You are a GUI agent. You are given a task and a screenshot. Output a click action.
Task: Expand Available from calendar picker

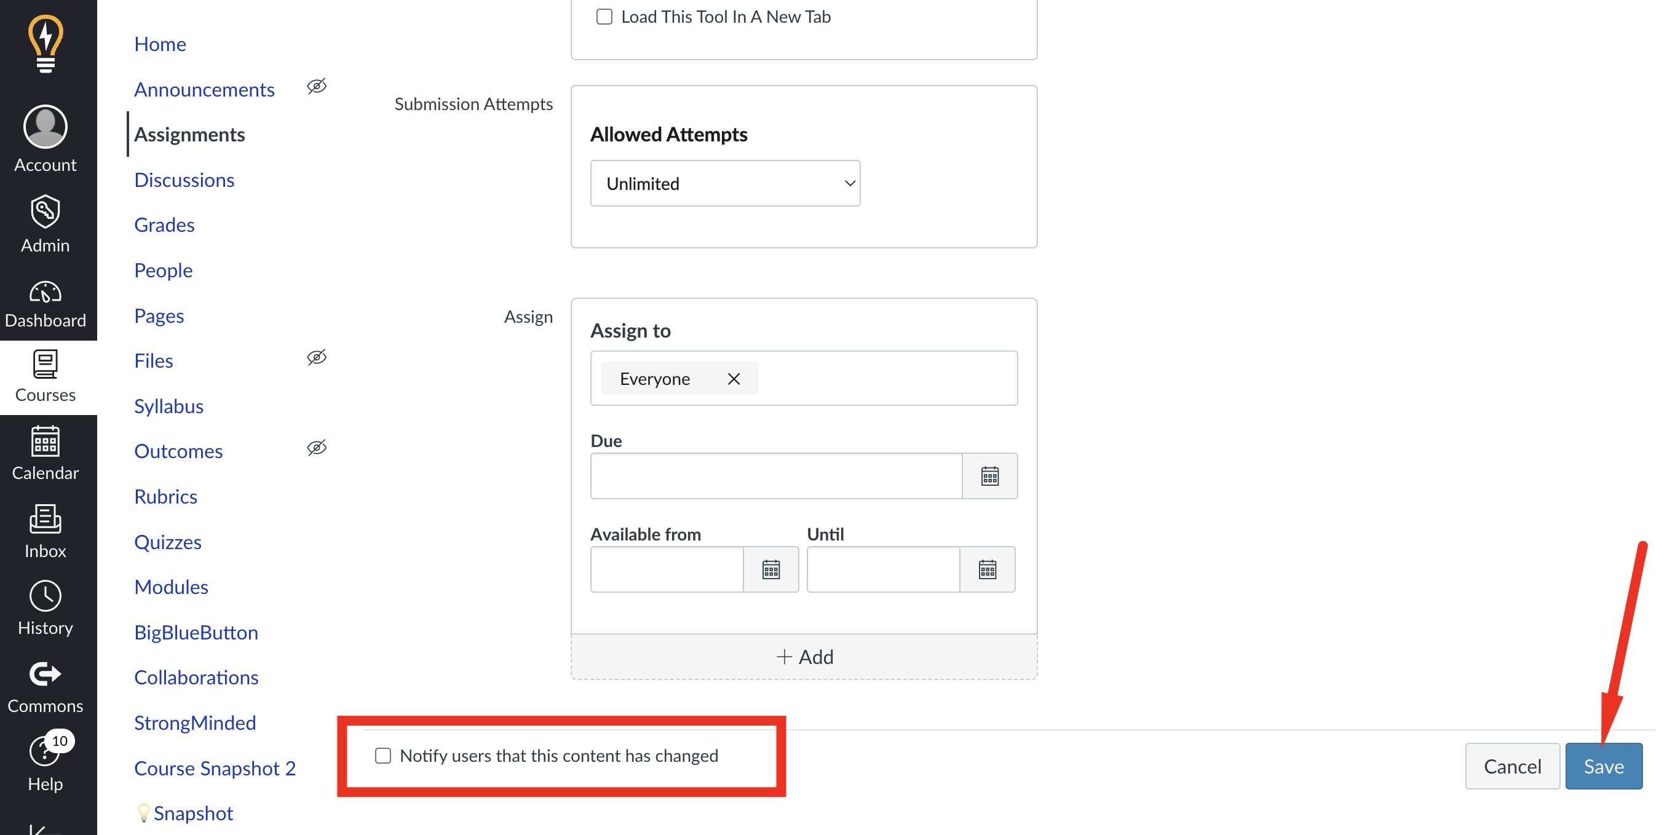click(774, 569)
